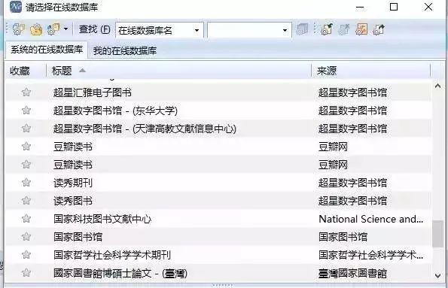Click the scrollbar down arrow
The image size is (448, 288).
point(437,275)
